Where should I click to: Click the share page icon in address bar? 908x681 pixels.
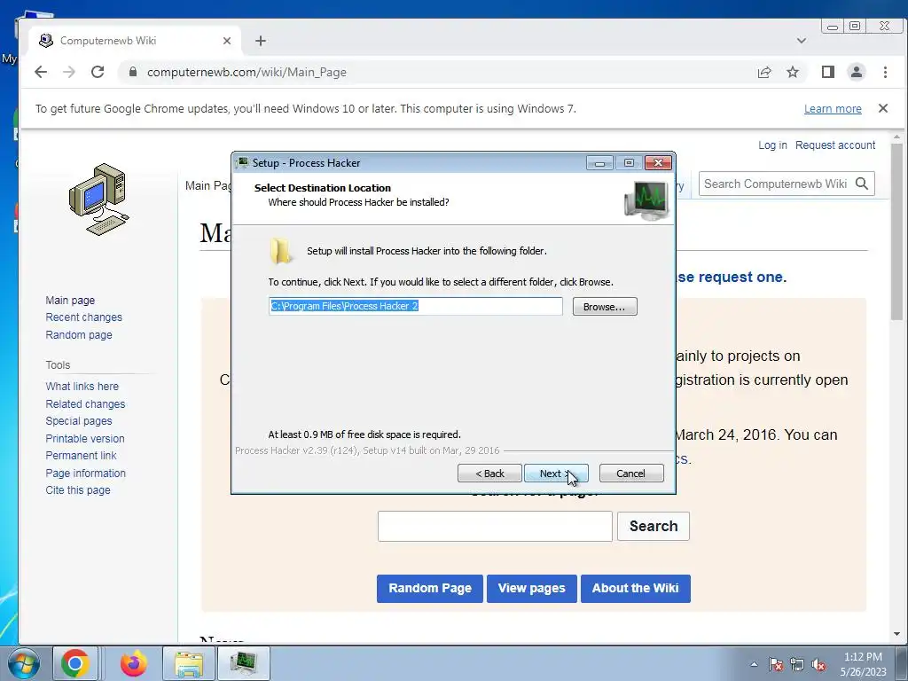pyautogui.click(x=763, y=72)
